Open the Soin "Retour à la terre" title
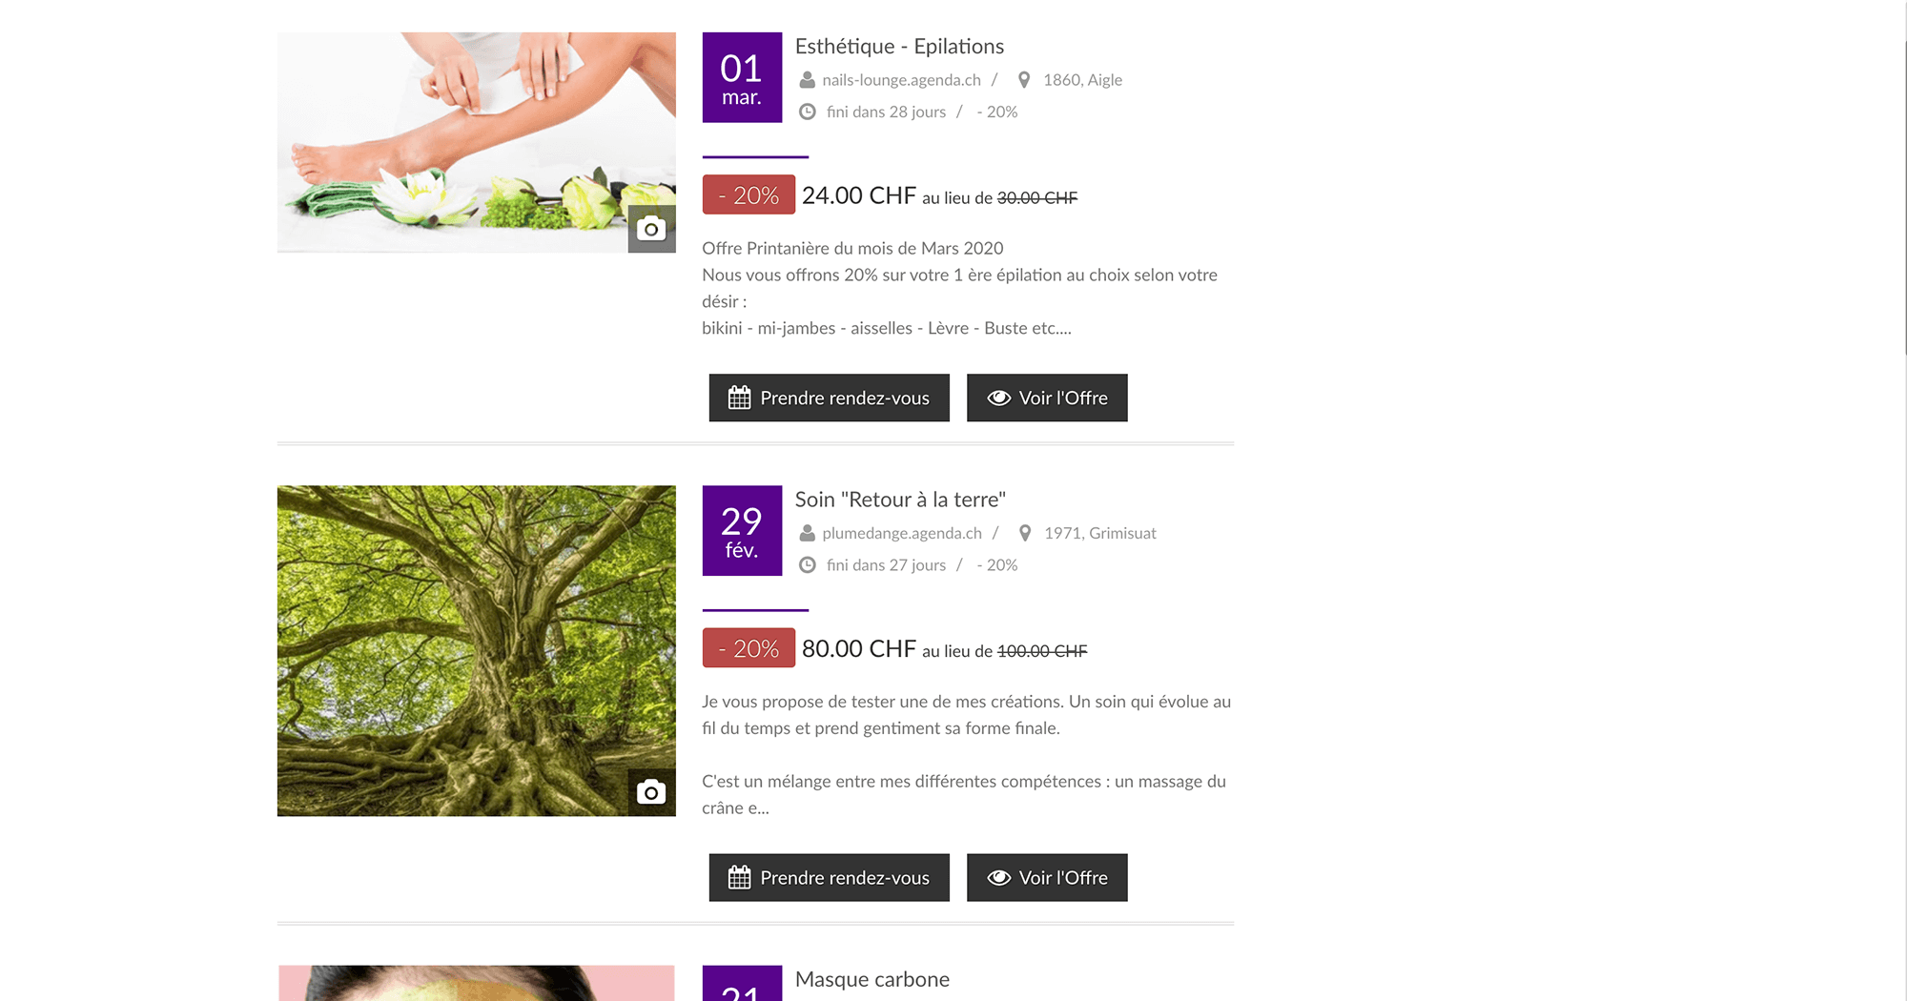 pyautogui.click(x=900, y=500)
